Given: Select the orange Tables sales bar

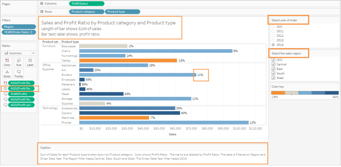Looking at the screenshot, I should pos(128,60).
